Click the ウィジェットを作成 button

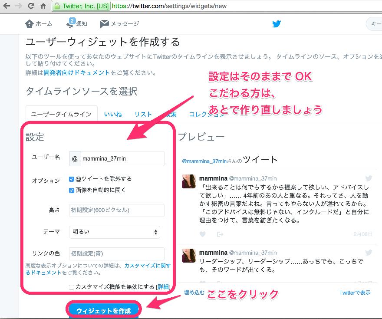click(x=104, y=311)
